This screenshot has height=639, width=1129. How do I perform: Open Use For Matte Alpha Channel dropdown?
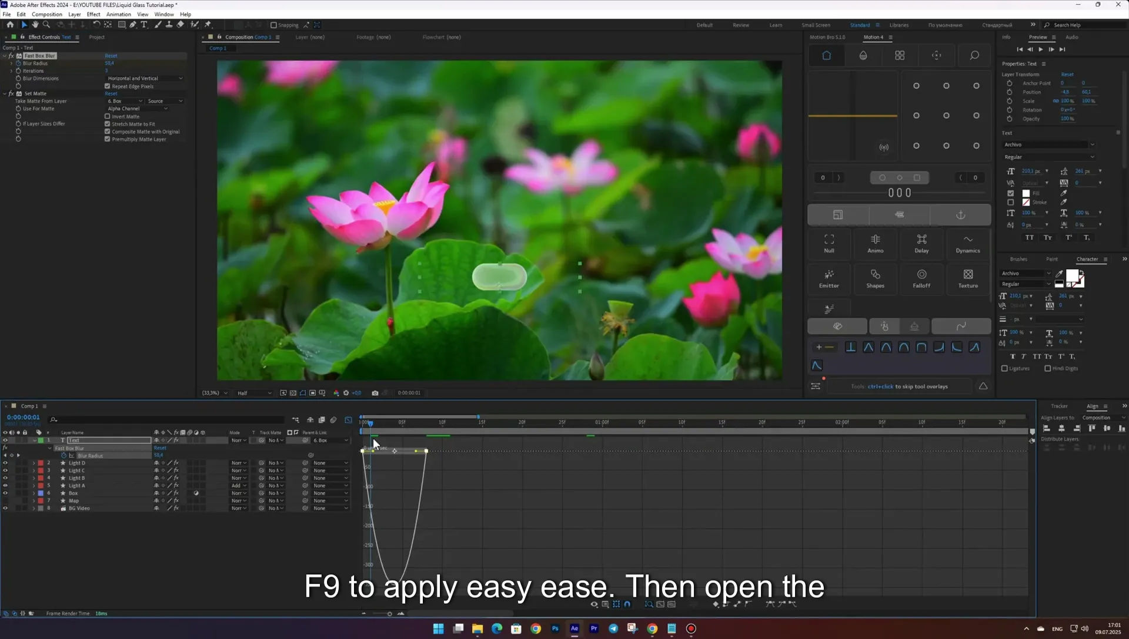click(x=138, y=109)
